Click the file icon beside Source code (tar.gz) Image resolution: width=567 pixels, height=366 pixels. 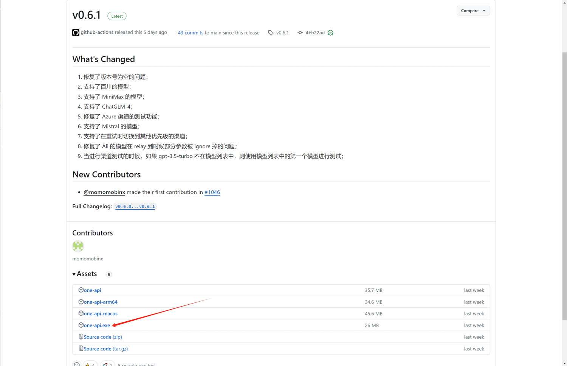coord(81,348)
